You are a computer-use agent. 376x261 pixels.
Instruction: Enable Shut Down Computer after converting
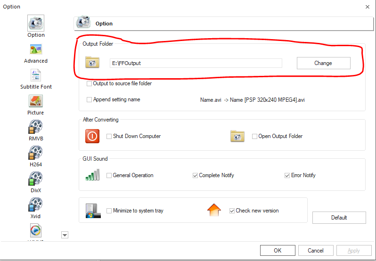[x=109, y=137]
